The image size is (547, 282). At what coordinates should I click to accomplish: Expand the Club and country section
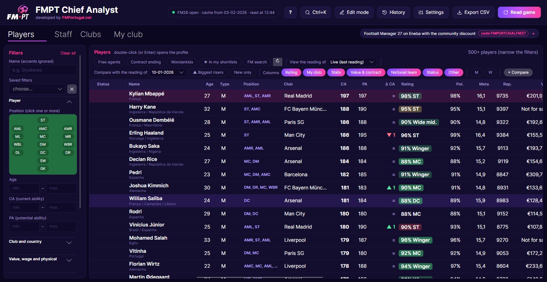43,242
